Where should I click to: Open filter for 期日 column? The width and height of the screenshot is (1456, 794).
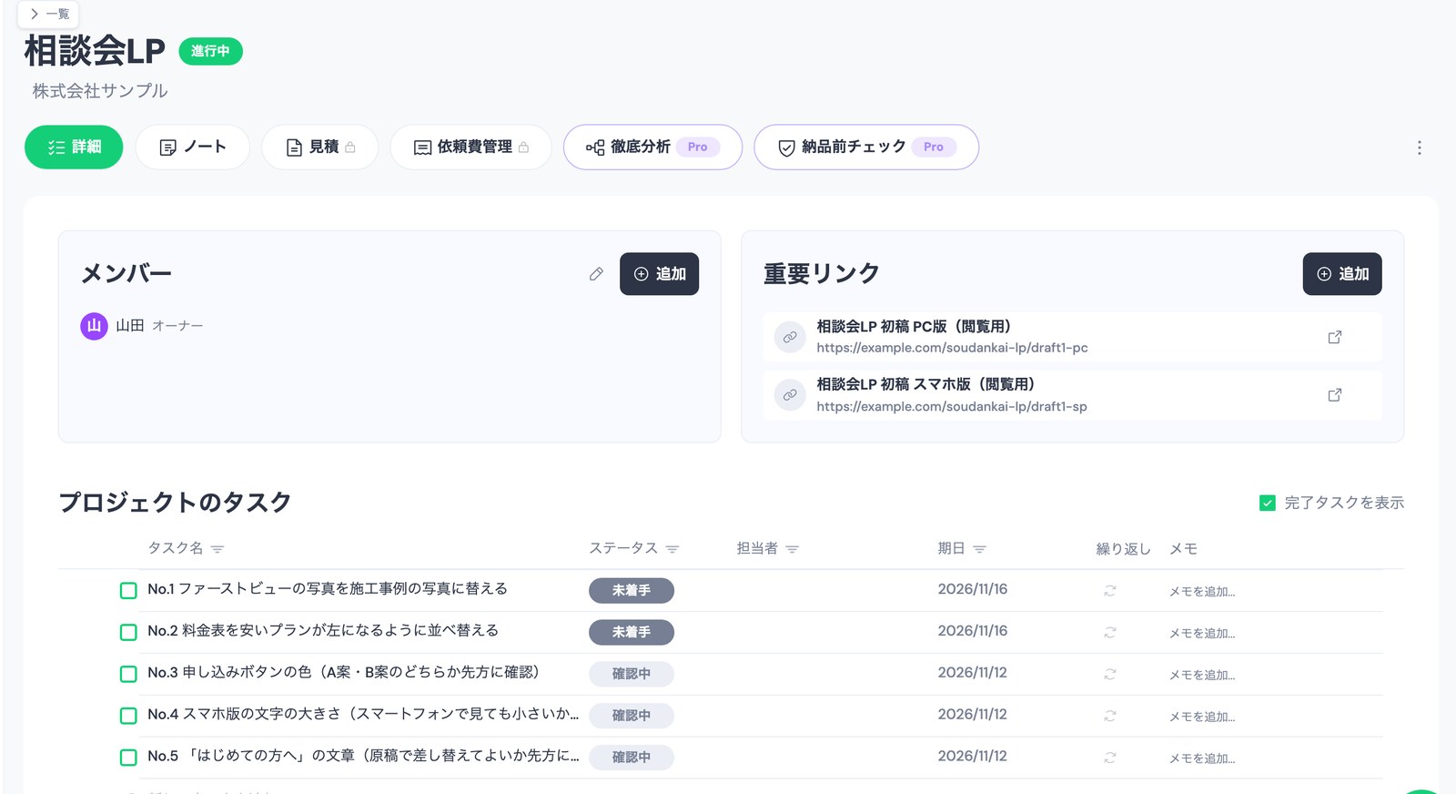pos(980,549)
